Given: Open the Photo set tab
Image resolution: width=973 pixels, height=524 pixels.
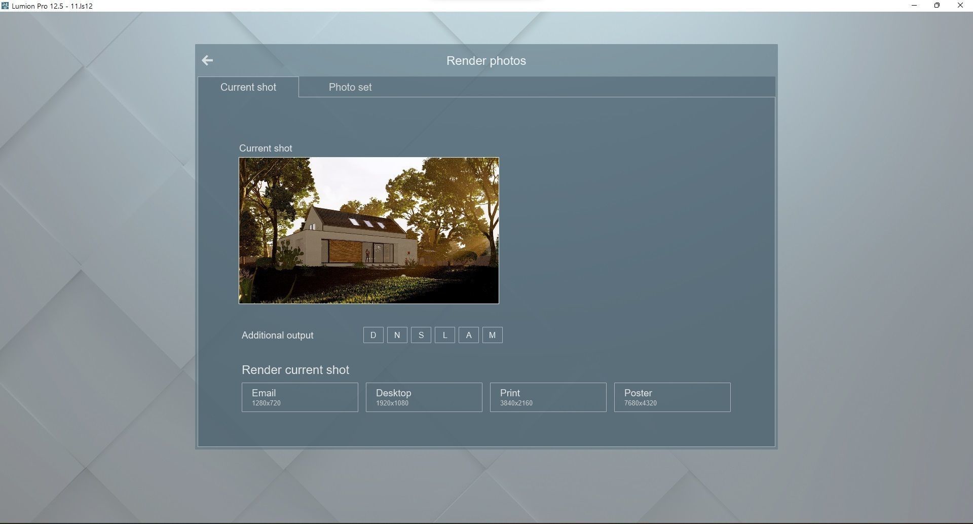Looking at the screenshot, I should point(350,87).
